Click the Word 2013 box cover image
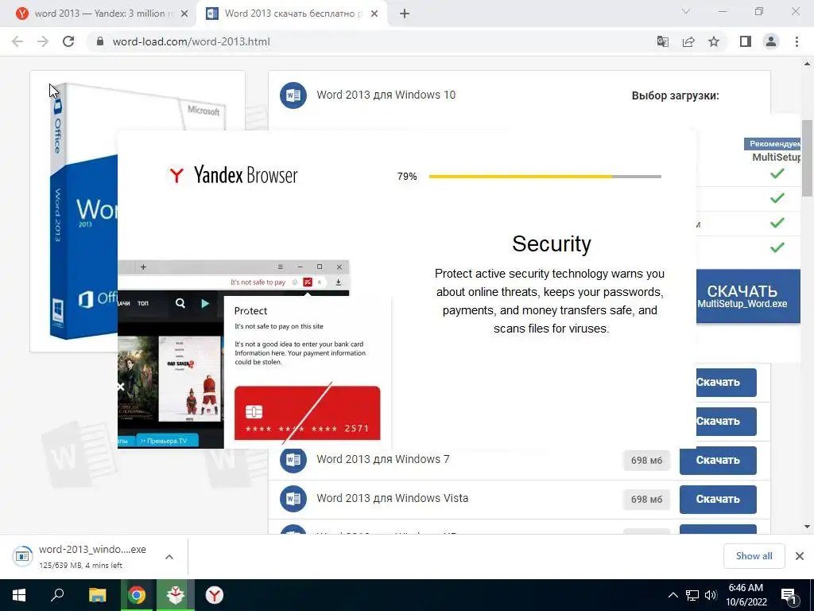 point(83,212)
